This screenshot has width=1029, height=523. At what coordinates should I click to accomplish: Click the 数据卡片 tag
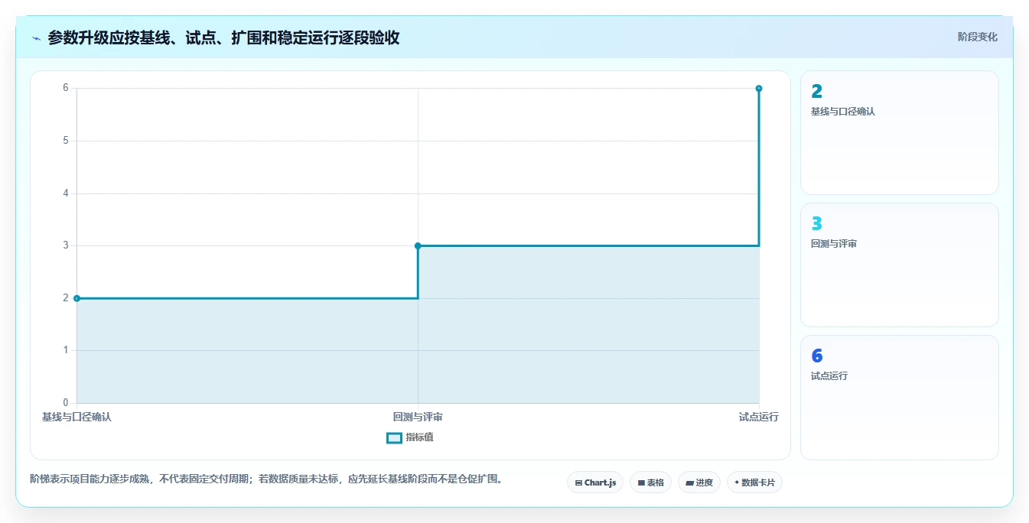click(754, 482)
